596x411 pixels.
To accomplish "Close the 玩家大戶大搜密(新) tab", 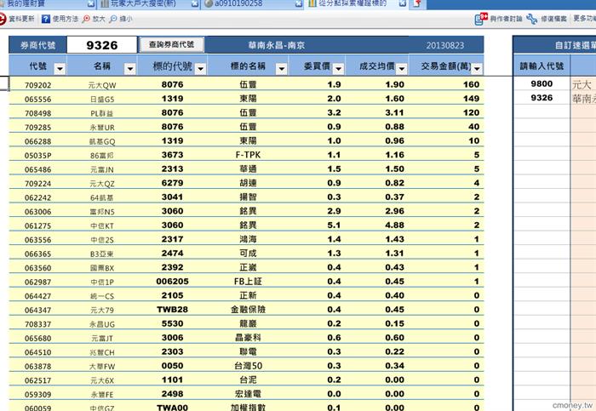I will [195, 3].
